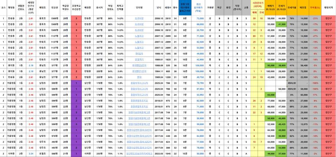The image size is (336, 157).
Task: Click the 최고 실거래가 header cell
Action: point(200,7)
